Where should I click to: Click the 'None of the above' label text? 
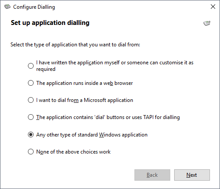(73, 152)
